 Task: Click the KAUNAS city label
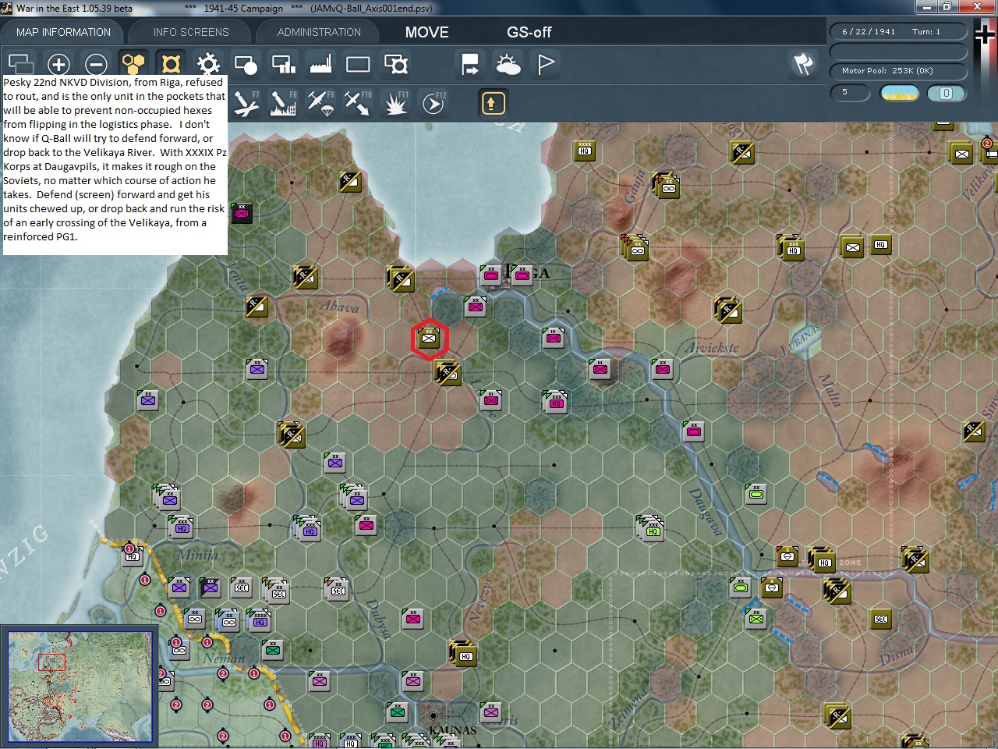(452, 730)
